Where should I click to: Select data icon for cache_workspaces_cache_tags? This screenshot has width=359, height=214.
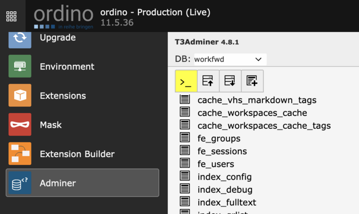coord(185,125)
